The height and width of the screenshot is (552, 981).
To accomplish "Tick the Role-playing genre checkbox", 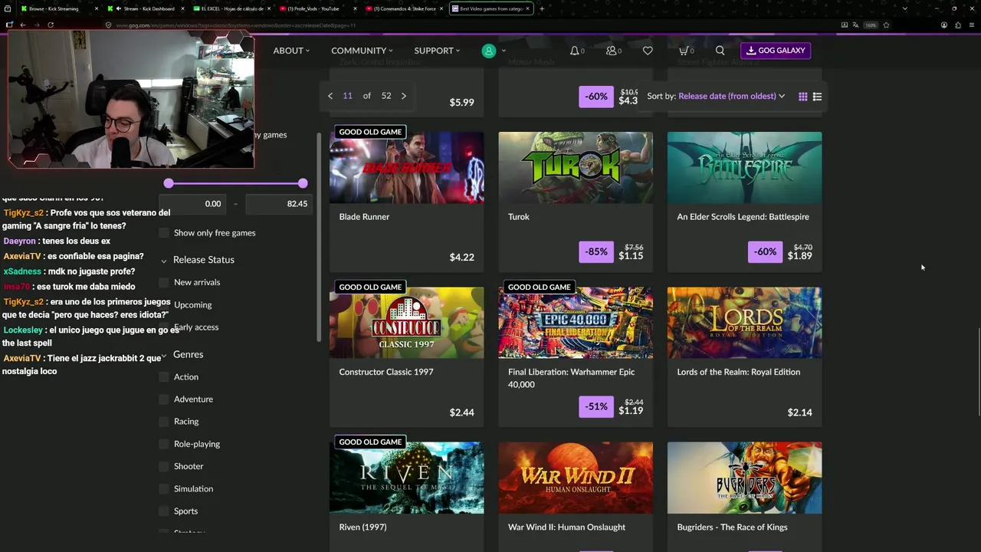I will [x=164, y=444].
